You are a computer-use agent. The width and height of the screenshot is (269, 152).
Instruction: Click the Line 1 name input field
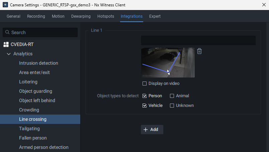tap(198, 40)
